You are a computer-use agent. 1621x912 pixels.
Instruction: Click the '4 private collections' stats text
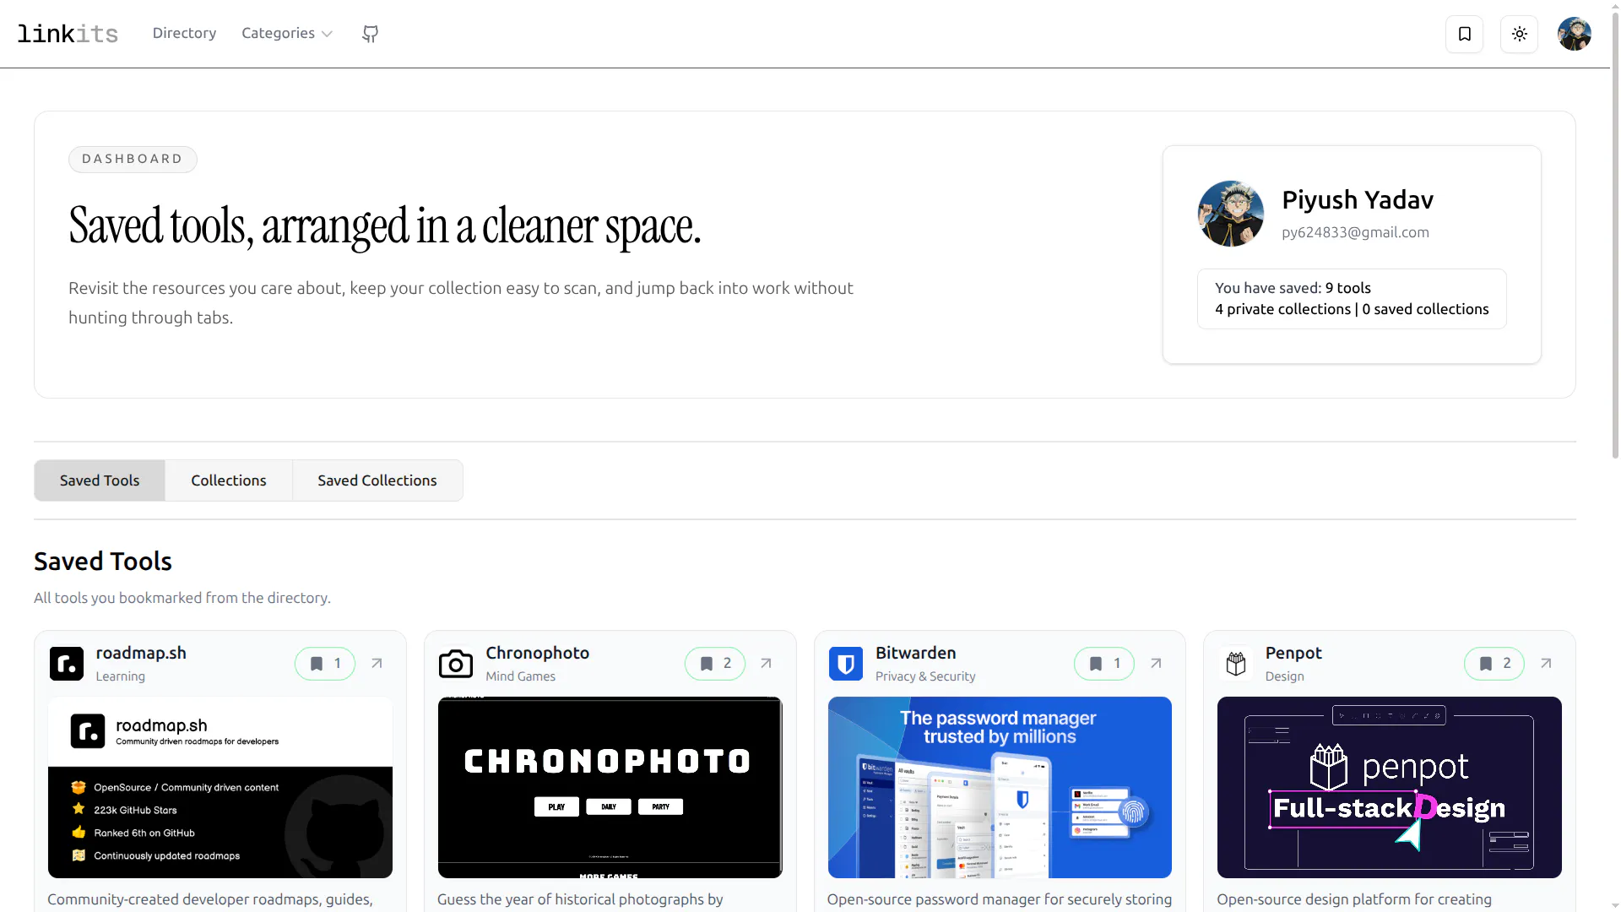tap(1282, 309)
